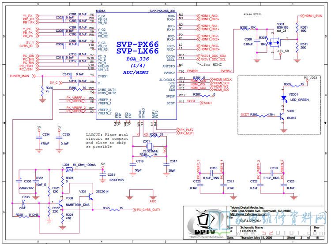The height and width of the screenshot is (244, 331).
Task: Click the VD301 LED diode symbol
Action: (x=284, y=98)
